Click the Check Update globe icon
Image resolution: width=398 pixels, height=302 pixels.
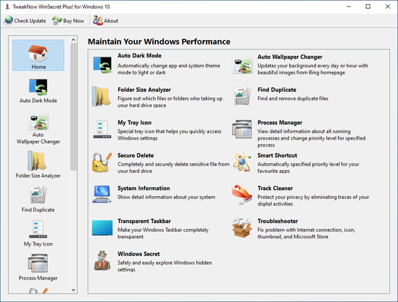point(8,20)
